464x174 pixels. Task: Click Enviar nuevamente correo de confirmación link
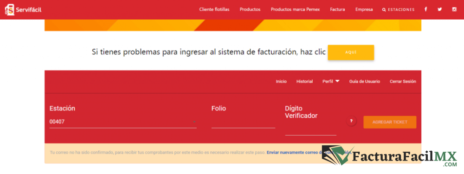309,152
